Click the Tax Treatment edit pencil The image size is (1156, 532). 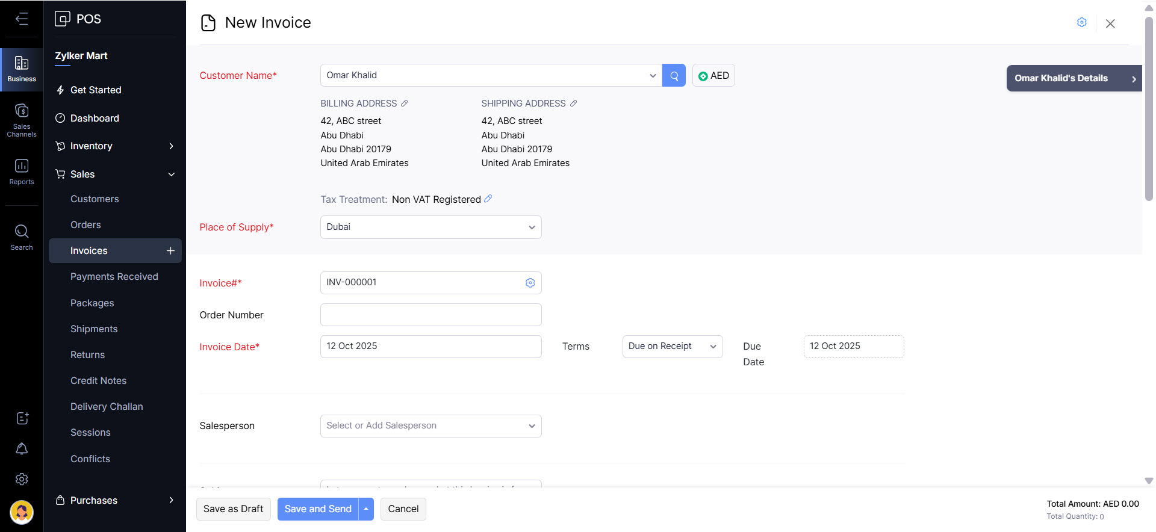[488, 199]
